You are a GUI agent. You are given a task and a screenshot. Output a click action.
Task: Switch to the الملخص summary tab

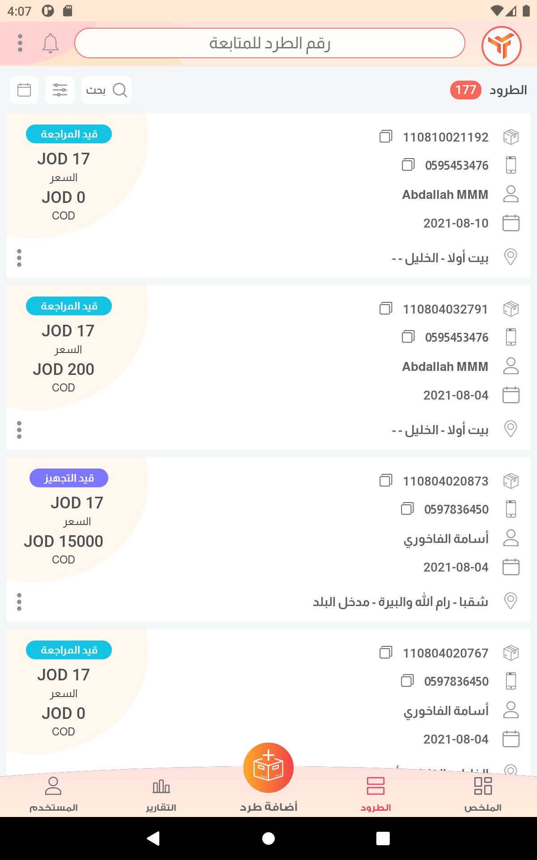(483, 795)
